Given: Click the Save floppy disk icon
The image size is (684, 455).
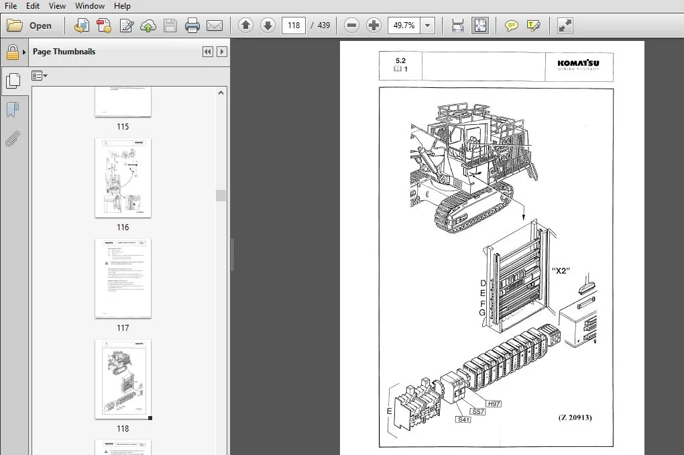Looking at the screenshot, I should [170, 26].
